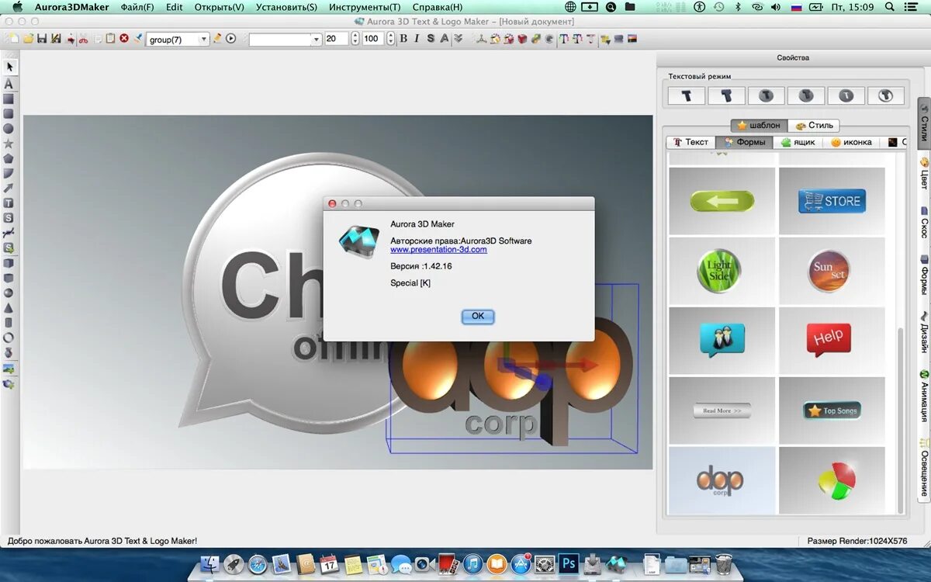Apply italic text formatting (I)

pos(417,39)
